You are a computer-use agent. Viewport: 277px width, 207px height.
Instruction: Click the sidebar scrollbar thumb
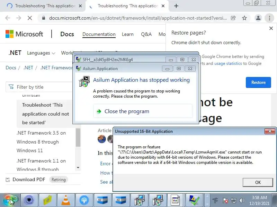click(78, 137)
